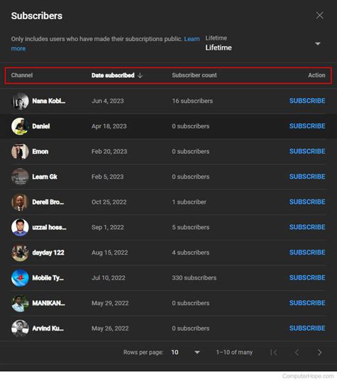Open Derell Bro channel avatar
The width and height of the screenshot is (337, 381).
20,202
